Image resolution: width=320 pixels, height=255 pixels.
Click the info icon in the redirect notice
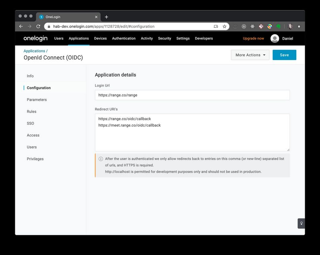(101, 159)
